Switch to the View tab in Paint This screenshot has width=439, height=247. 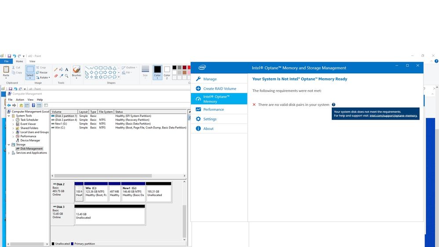tap(32, 62)
